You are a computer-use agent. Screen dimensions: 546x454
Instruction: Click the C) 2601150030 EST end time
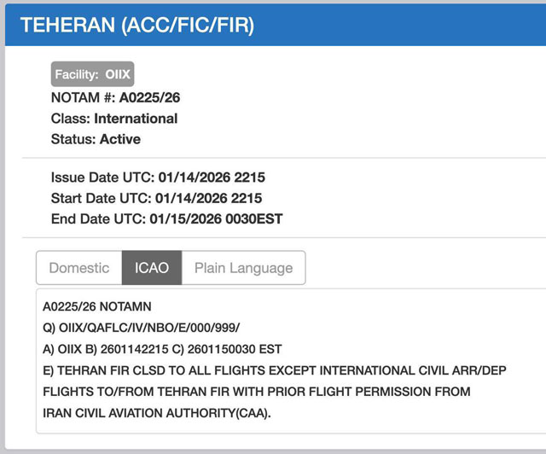[239, 349]
